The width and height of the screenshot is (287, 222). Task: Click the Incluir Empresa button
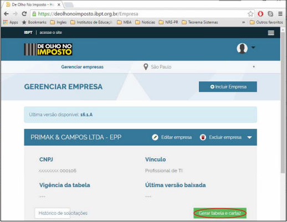click(x=228, y=87)
